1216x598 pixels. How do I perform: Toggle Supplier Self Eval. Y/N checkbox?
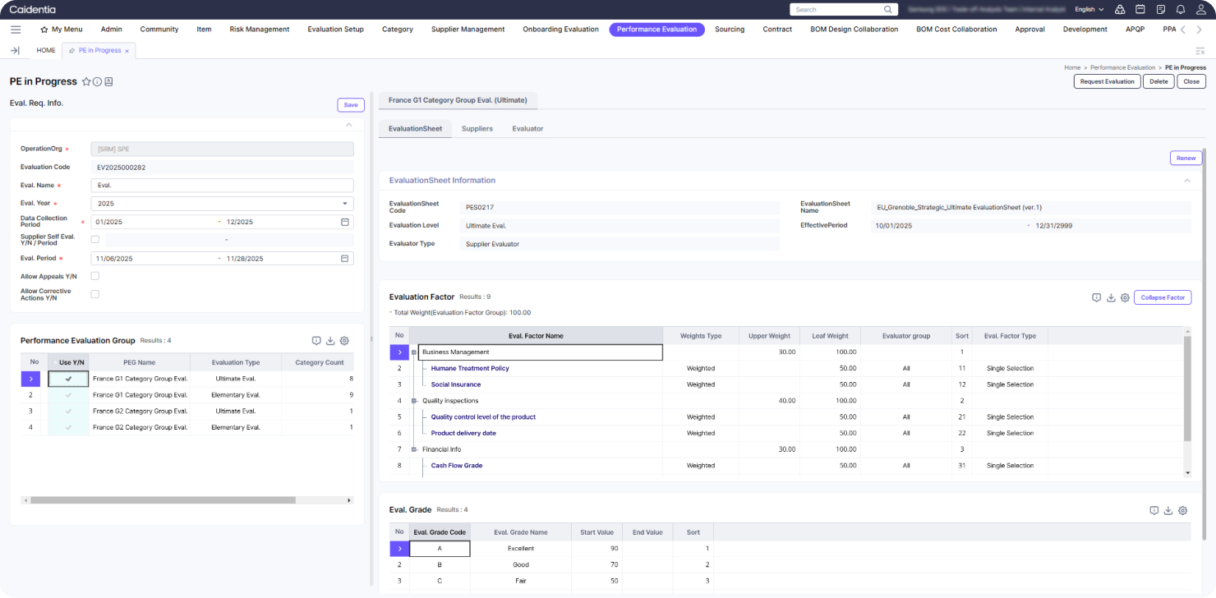95,240
